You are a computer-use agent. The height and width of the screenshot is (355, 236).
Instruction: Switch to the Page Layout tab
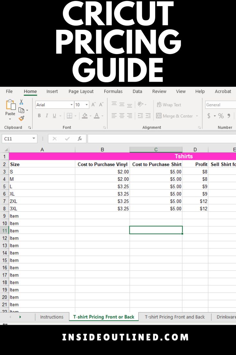point(81,91)
